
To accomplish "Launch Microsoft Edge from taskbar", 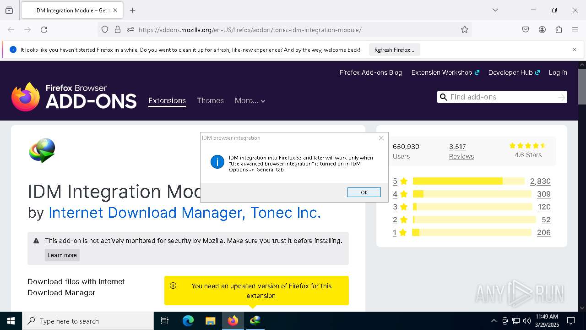I will [188, 321].
